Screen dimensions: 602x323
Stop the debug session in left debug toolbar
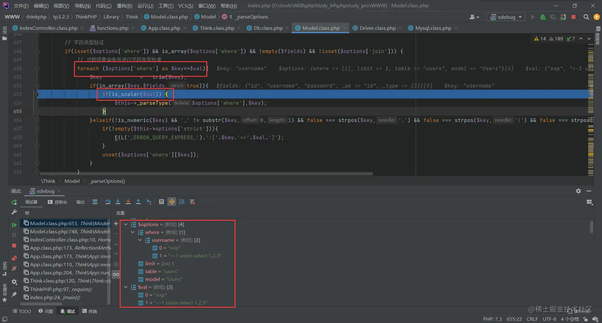pyautogui.click(x=14, y=246)
